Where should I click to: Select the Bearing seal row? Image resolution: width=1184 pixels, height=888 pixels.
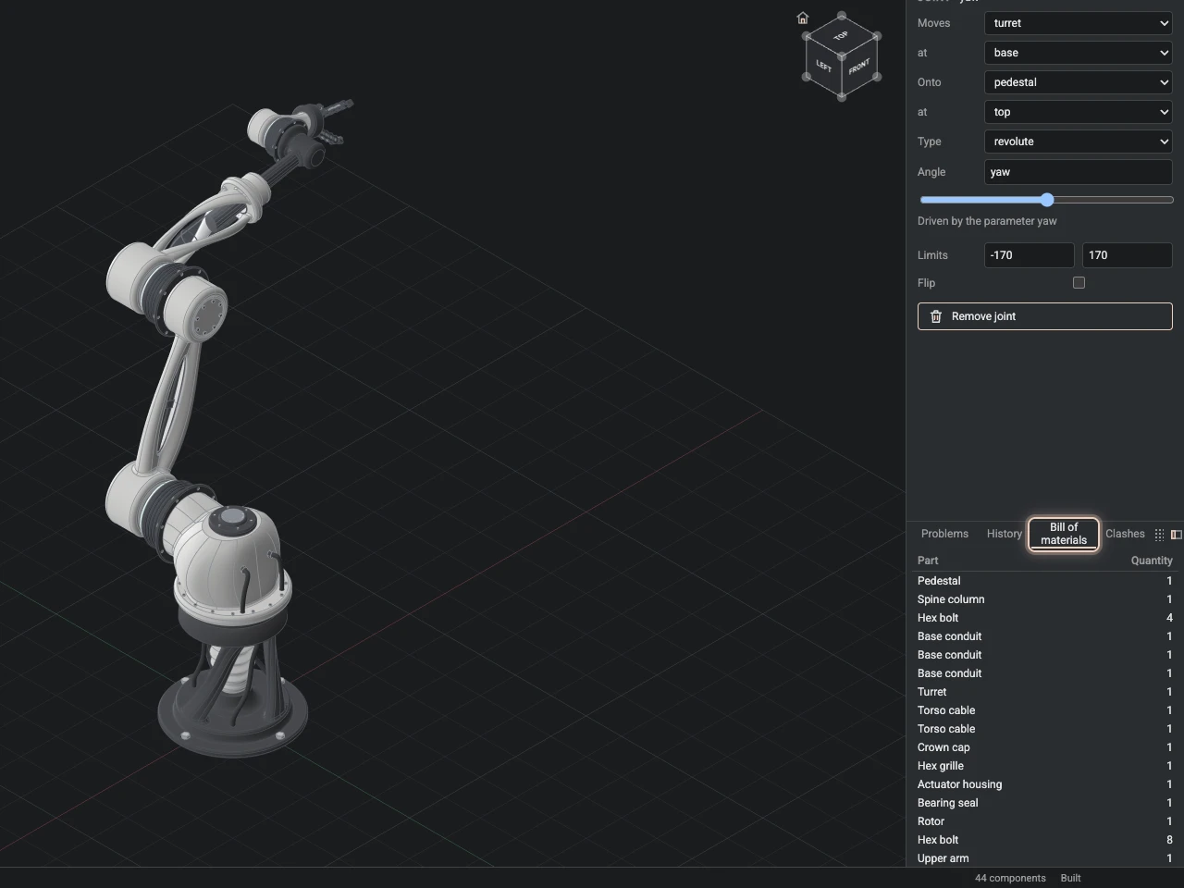(1045, 803)
